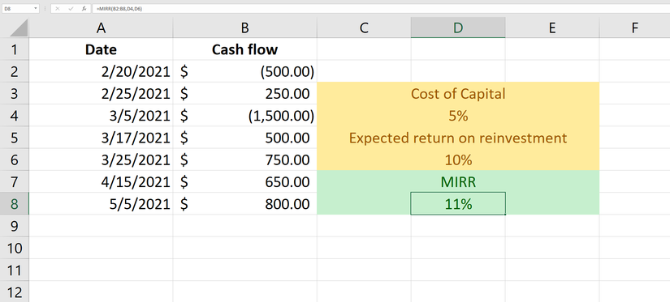This screenshot has width=670, height=302.
Task: Select column D header
Action: pos(458,28)
